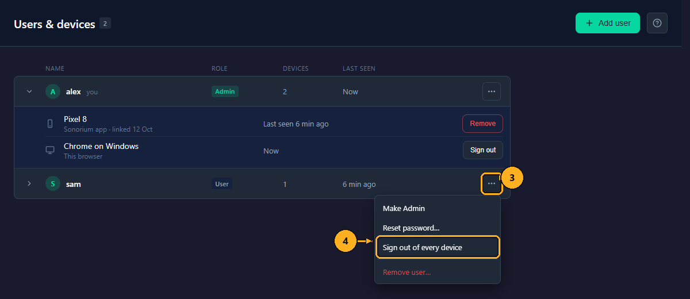
Task: Collapse the alex user row
Action: click(x=29, y=91)
